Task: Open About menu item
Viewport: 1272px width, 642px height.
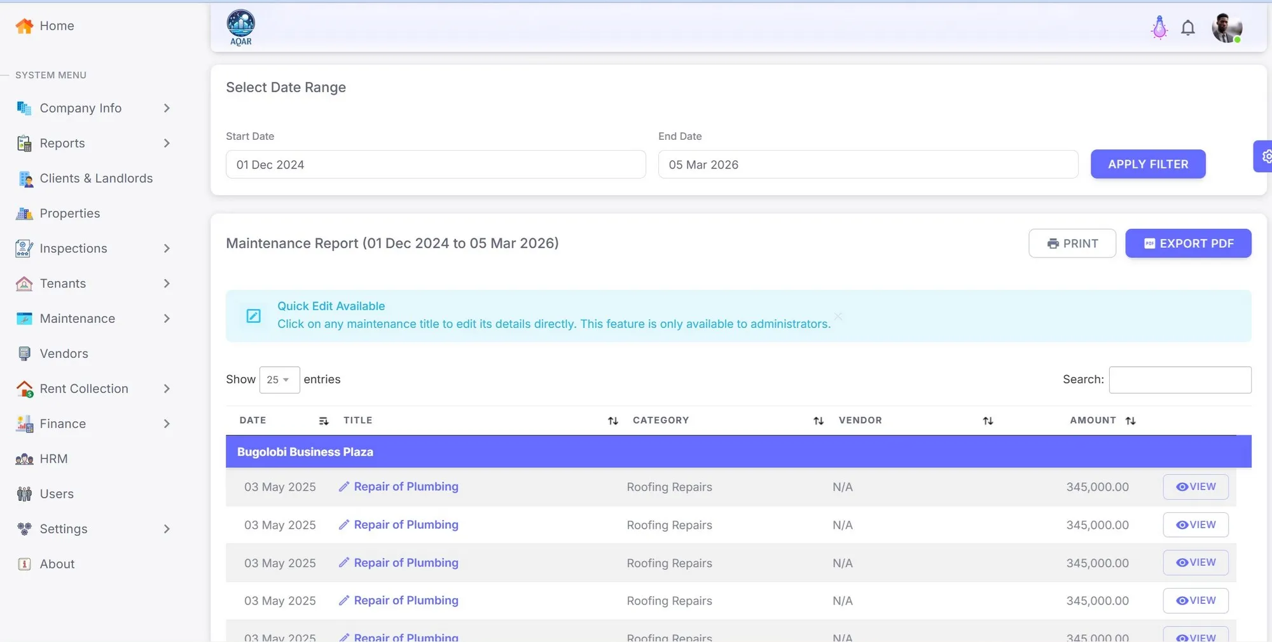Action: click(x=57, y=564)
